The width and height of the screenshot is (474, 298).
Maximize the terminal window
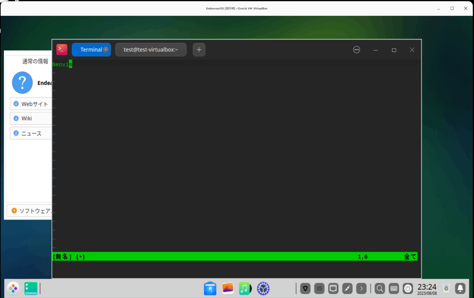[x=394, y=50]
